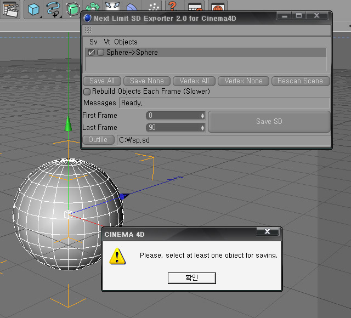Click the large Save SD button

[269, 122]
